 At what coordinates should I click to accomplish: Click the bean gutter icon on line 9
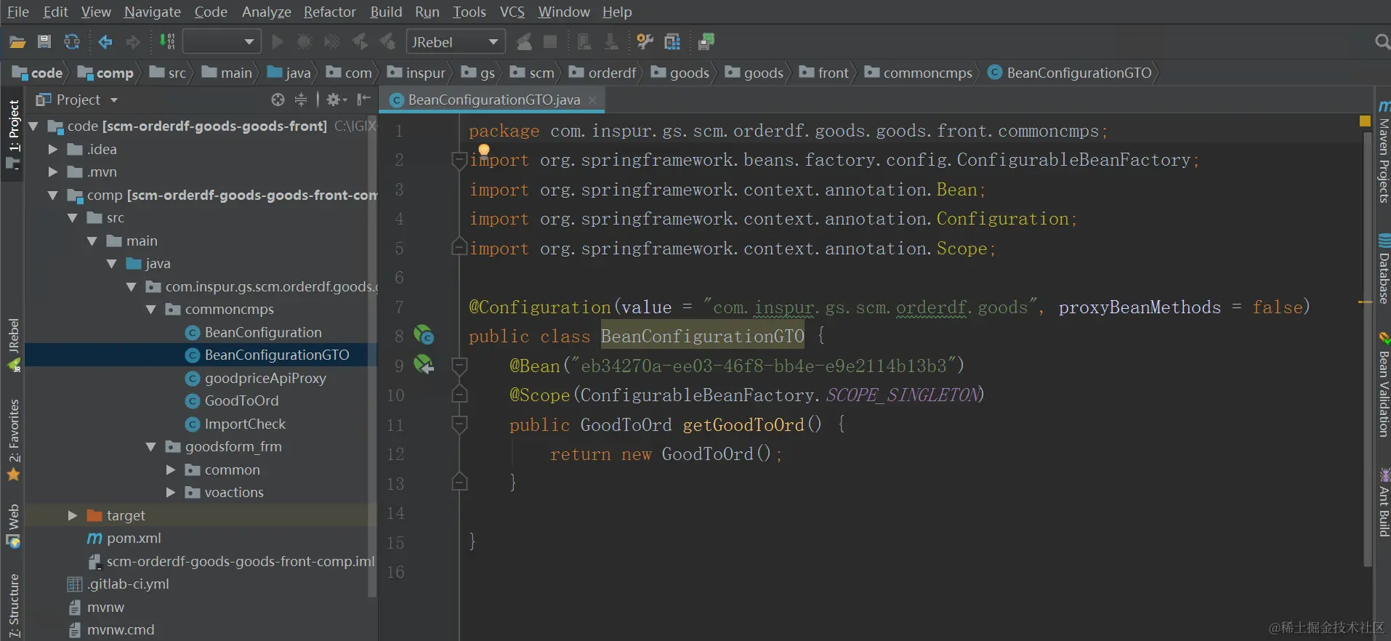tap(424, 365)
